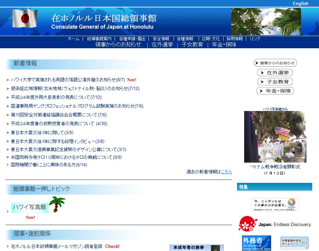
Task: Open the Vietnam War memorial ceremony photo
Action: pos(275,137)
